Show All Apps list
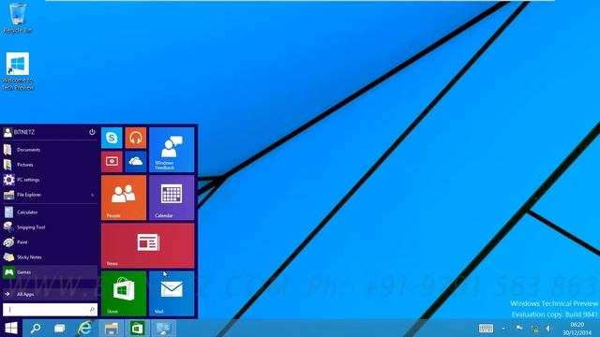Screen dimensions: 600x337 click(x=50, y=294)
